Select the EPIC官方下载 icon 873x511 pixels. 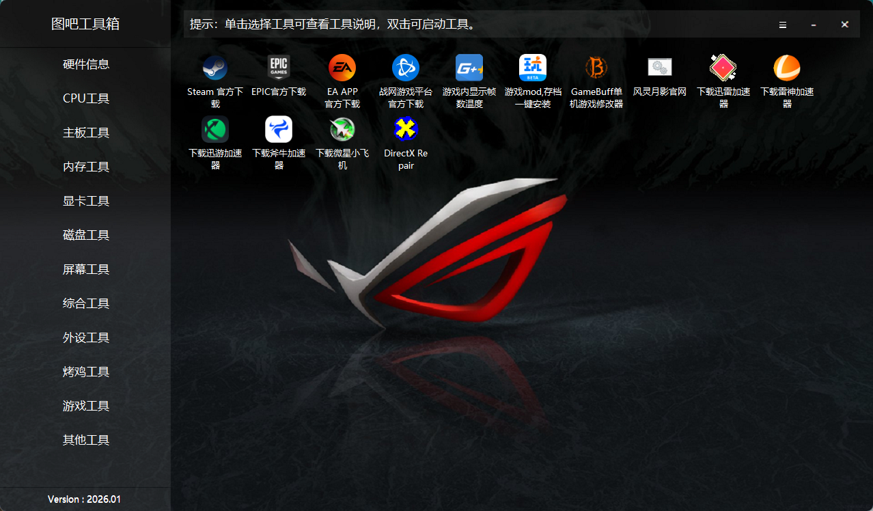(279, 68)
